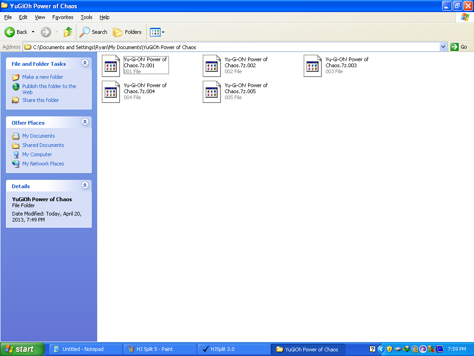Image resolution: width=474 pixels, height=356 pixels.
Task: Click YuGiOh Power of Chaos taskbar button
Action: (308, 349)
